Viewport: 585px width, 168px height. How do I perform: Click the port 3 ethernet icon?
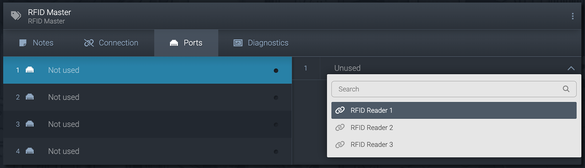coord(30,124)
